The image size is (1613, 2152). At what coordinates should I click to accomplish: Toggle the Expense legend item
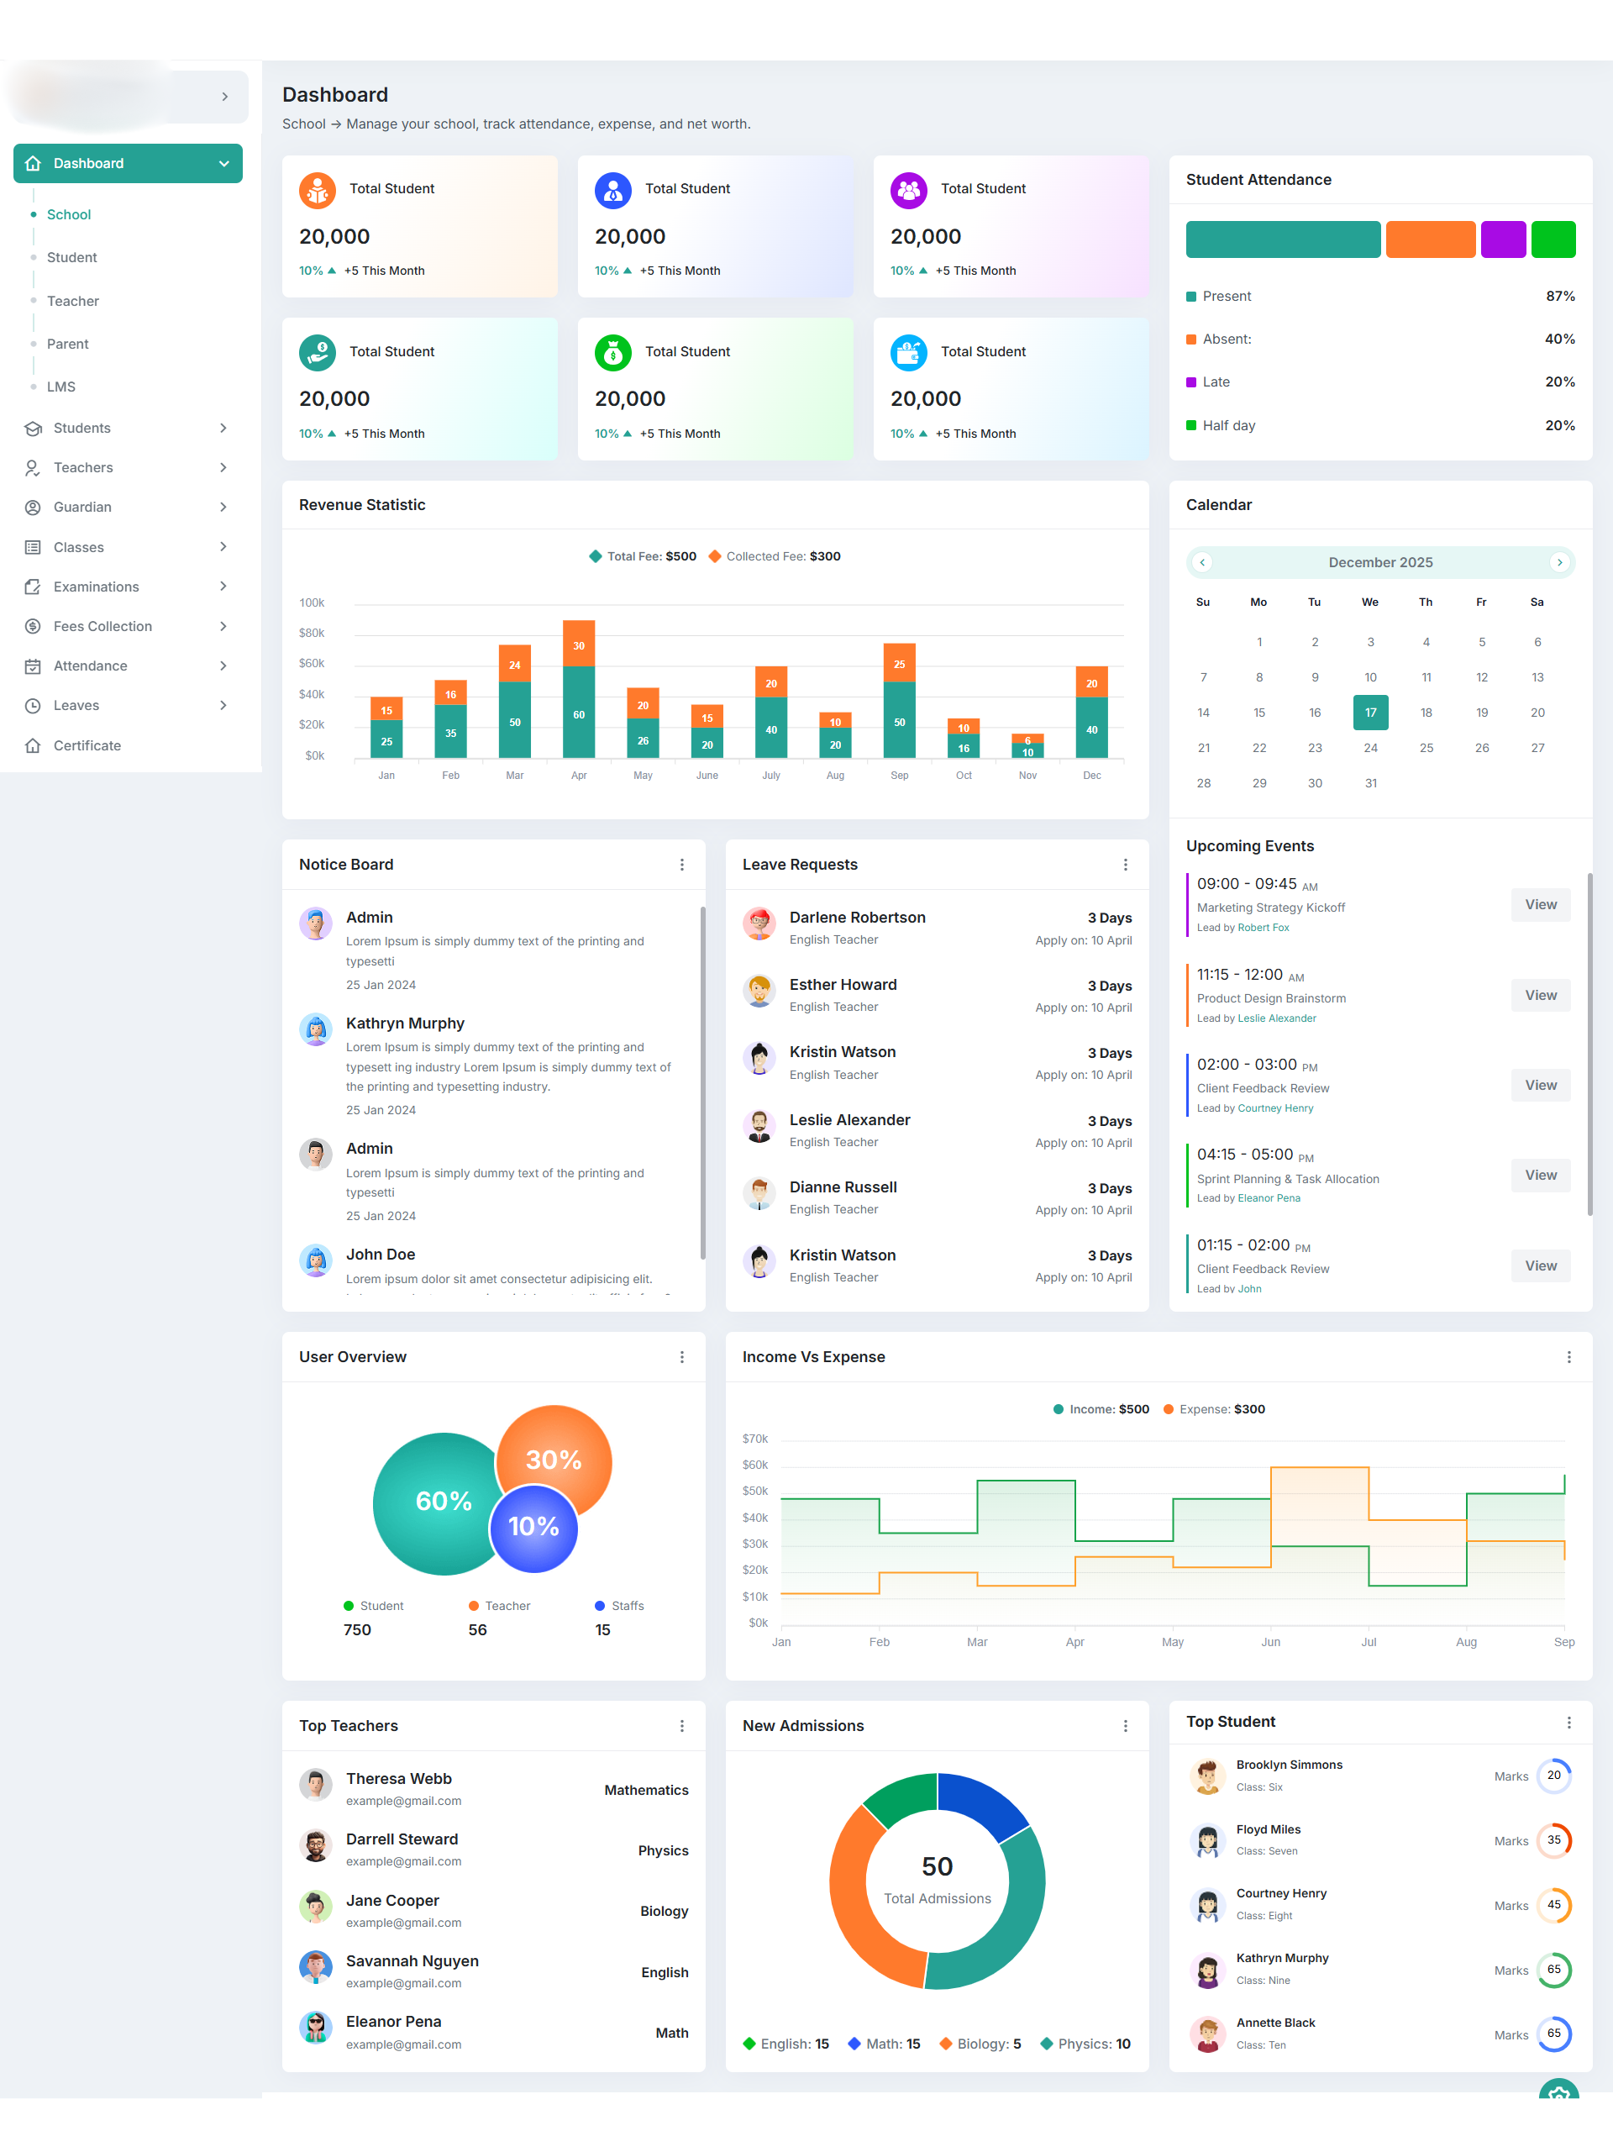[1213, 1408]
